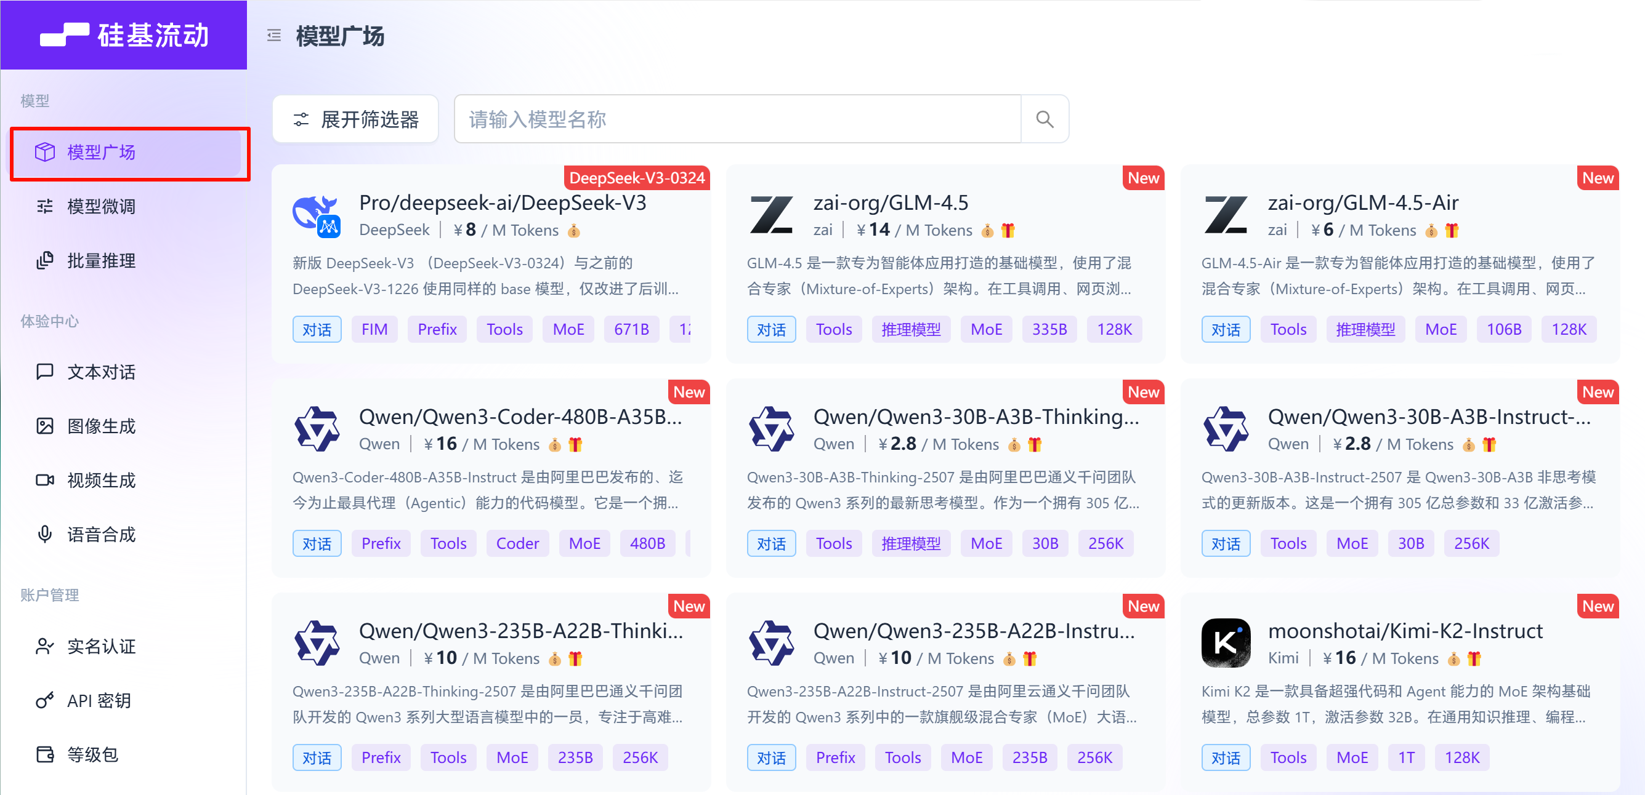Click 480B tag on Qwen3-Coder card
The height and width of the screenshot is (795, 1645).
[647, 543]
